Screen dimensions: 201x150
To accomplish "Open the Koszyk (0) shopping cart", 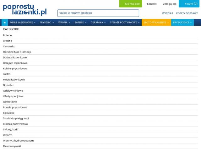I will (190, 4).
